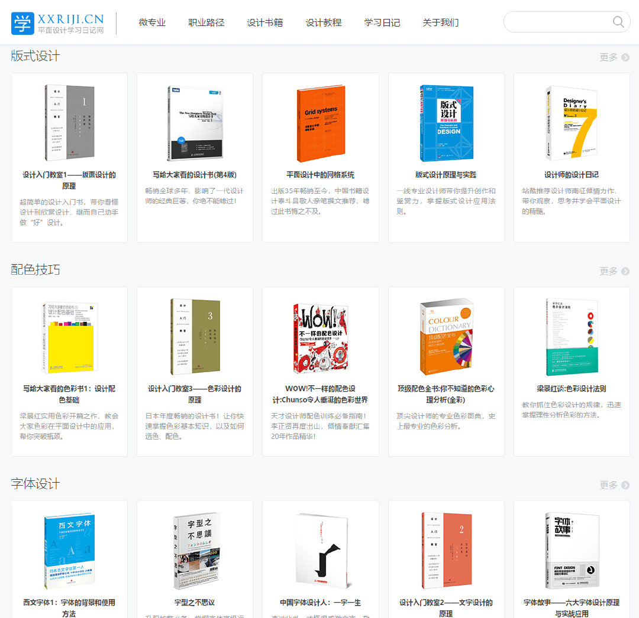
Task: Click the 配色技巧 section heading
Action: 35,270
